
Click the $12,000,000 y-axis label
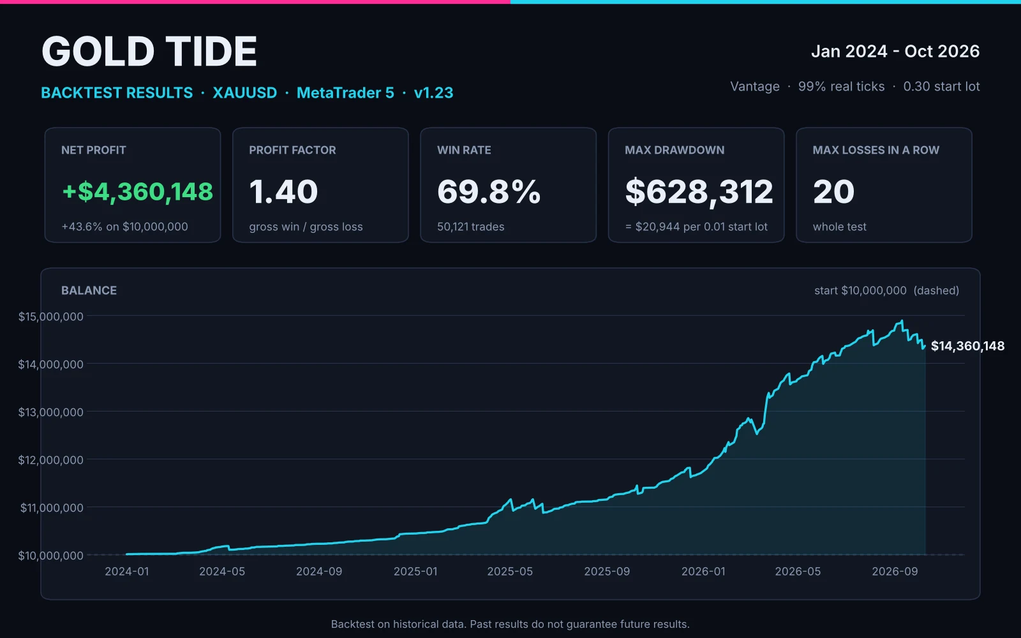click(x=51, y=460)
